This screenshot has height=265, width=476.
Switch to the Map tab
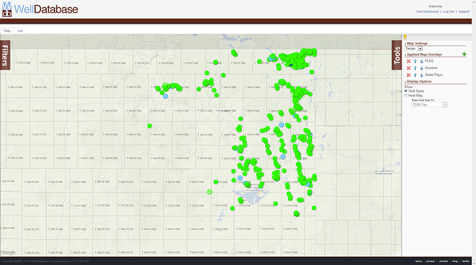(8, 30)
